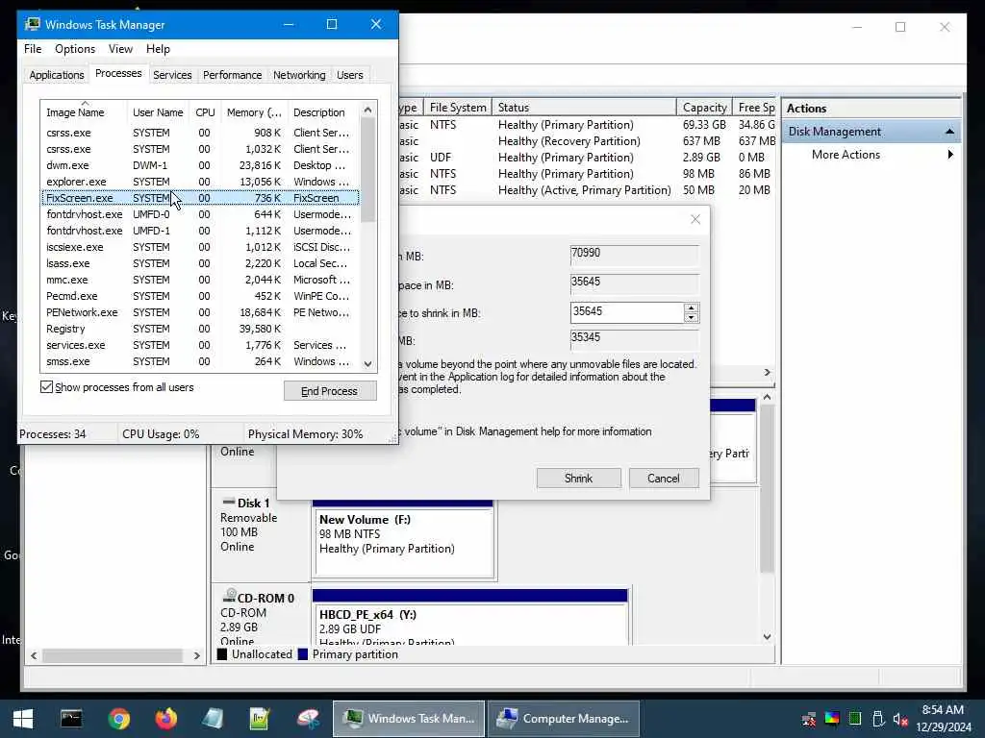Screen dimensions: 985x738
Task: Sort processes by CPU column
Action: tap(205, 112)
